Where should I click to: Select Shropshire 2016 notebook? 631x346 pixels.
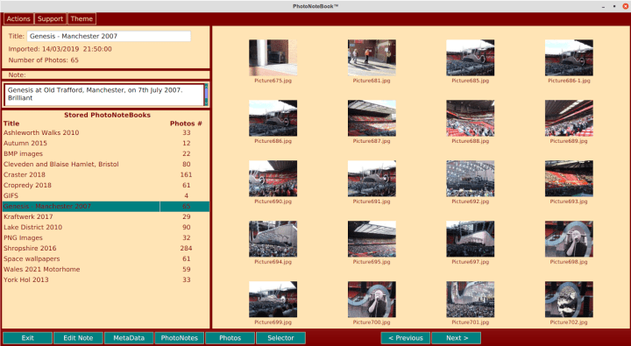point(106,248)
